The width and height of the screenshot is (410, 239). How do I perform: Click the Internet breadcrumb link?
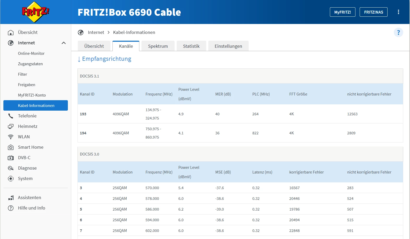96,32
